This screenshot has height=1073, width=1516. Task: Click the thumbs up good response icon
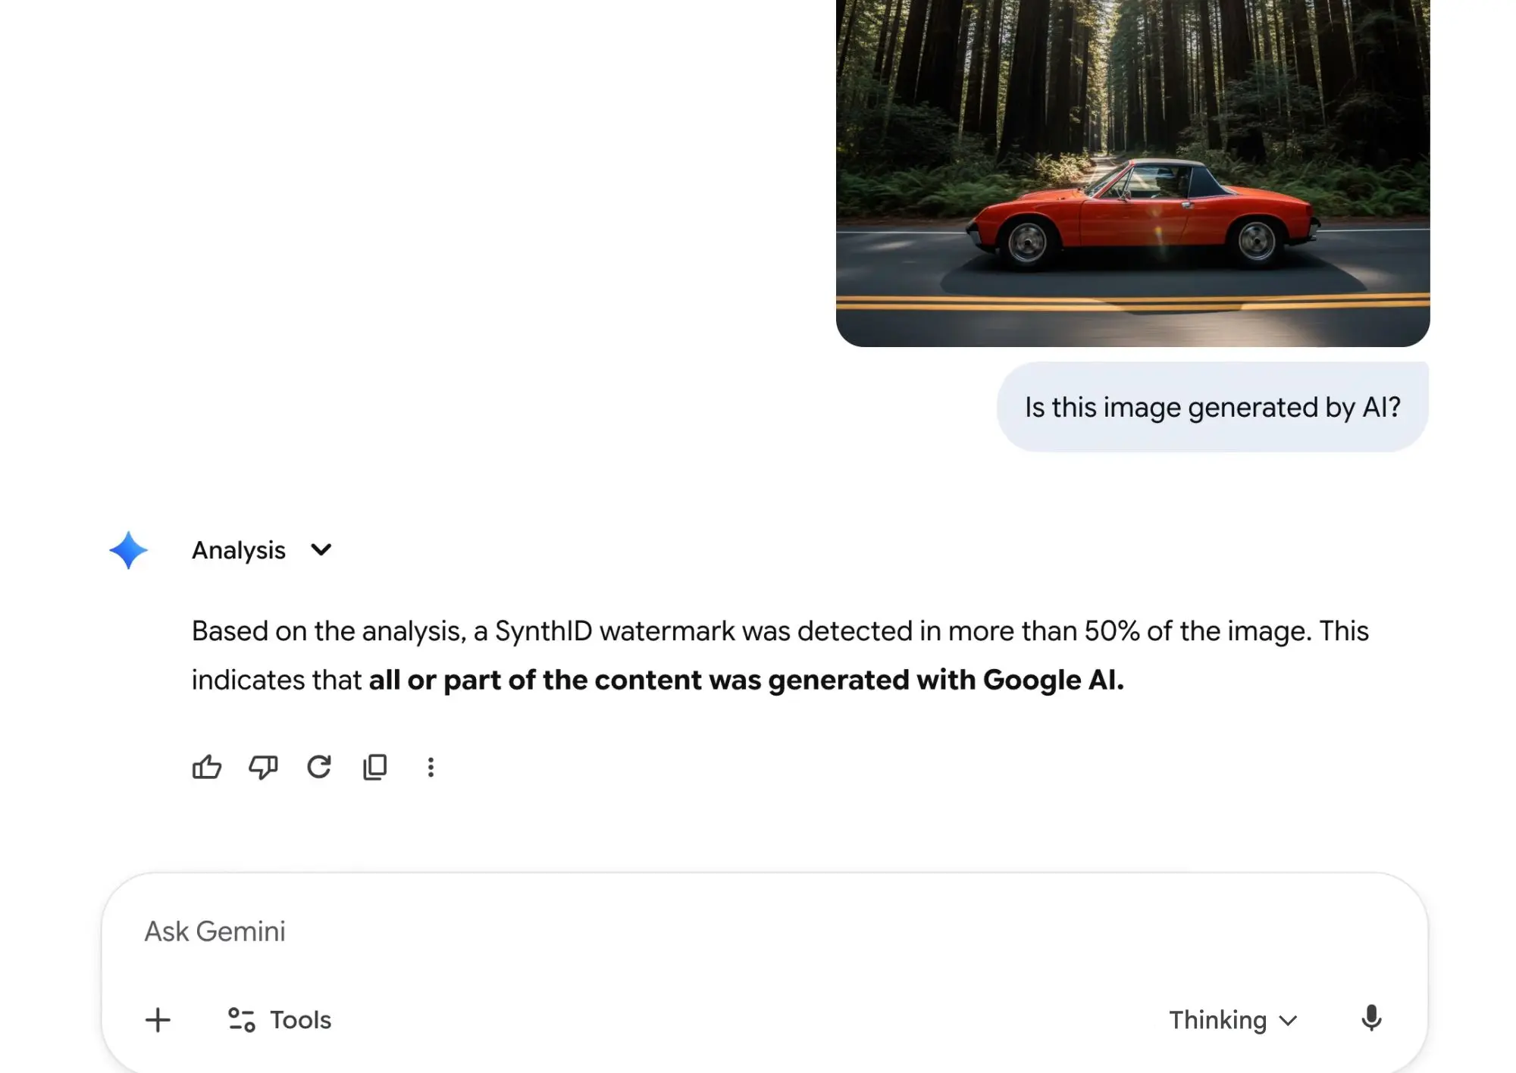tap(206, 768)
